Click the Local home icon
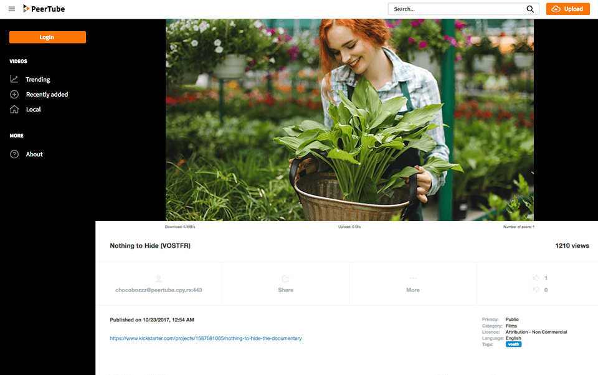Image resolution: width=598 pixels, height=375 pixels. point(14,109)
